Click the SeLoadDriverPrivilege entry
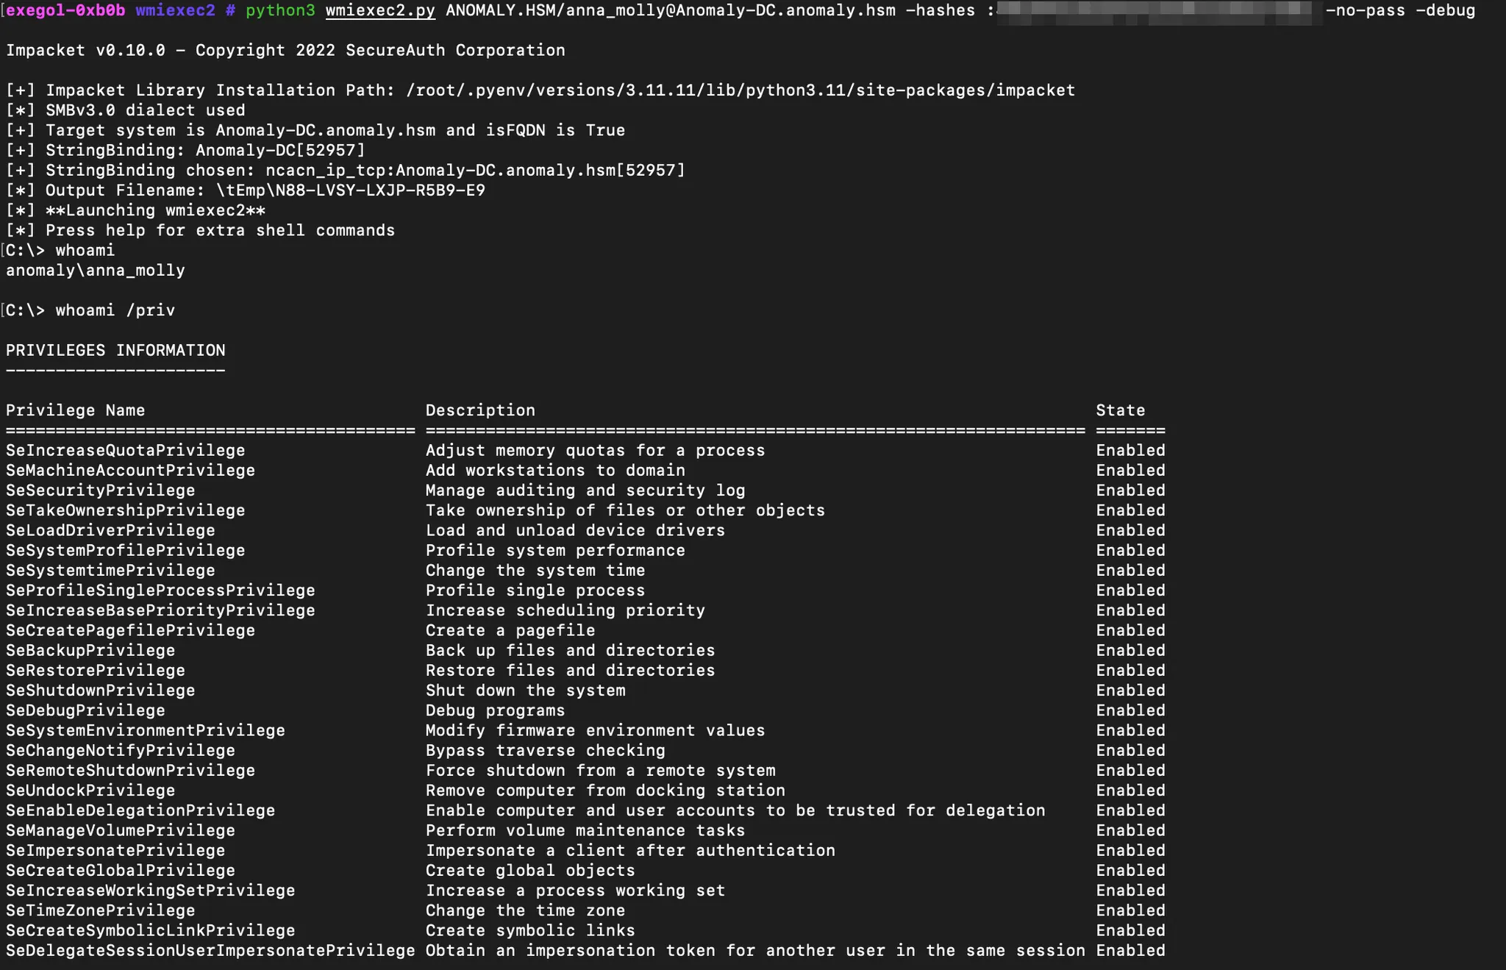1506x970 pixels. [110, 530]
